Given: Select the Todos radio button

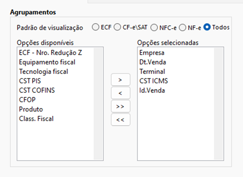Looking at the screenshot, I should pos(207,27).
